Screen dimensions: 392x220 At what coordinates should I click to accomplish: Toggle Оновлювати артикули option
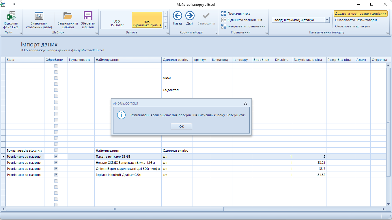[x=352, y=26]
